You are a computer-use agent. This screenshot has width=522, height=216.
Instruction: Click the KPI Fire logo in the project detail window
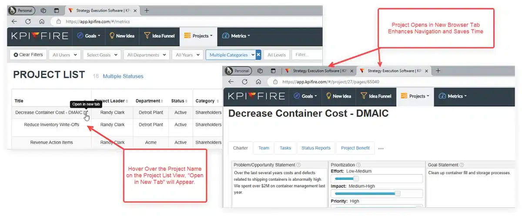[256, 96]
